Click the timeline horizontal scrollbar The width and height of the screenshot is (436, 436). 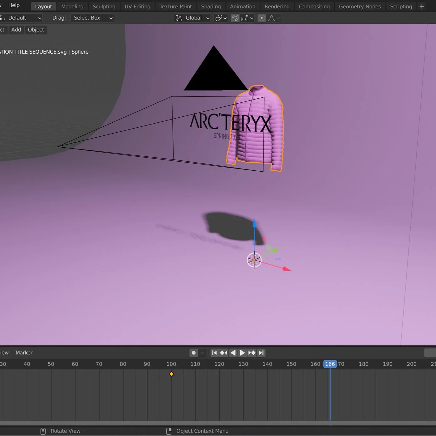tap(218, 423)
